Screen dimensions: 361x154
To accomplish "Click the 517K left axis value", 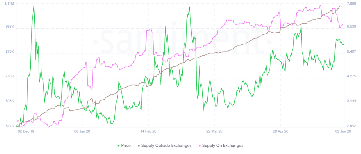I will [x=9, y=126].
